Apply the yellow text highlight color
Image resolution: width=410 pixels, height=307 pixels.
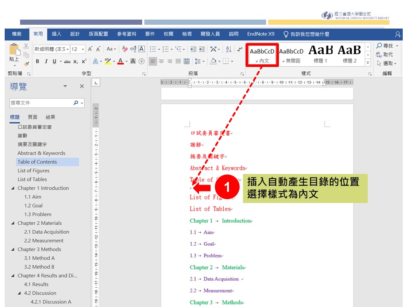click(108, 61)
